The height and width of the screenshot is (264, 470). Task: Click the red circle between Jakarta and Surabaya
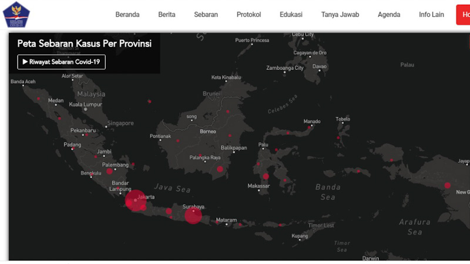169,211
